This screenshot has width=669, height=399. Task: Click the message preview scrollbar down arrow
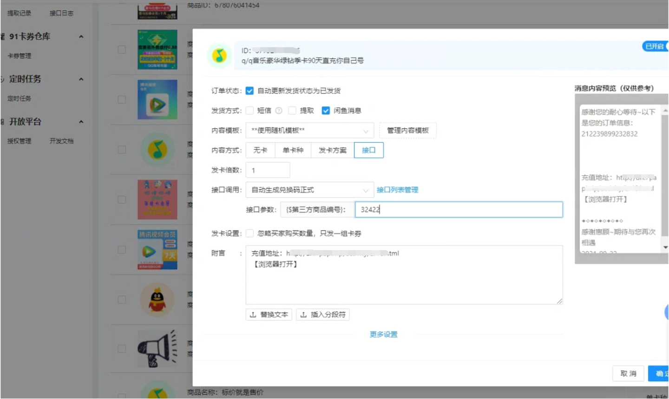(x=665, y=247)
